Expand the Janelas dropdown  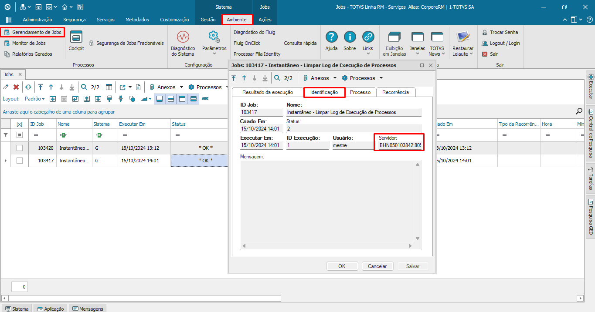418,54
